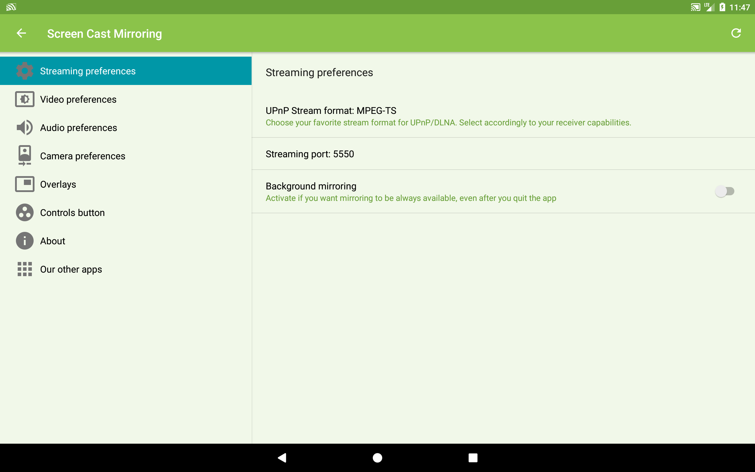The width and height of the screenshot is (755, 472).
Task: Edit the Streaming port 5550 setting
Action: 503,154
